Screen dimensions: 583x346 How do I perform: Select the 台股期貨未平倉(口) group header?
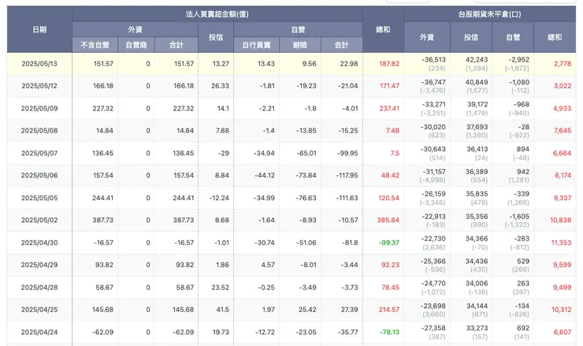[489, 14]
